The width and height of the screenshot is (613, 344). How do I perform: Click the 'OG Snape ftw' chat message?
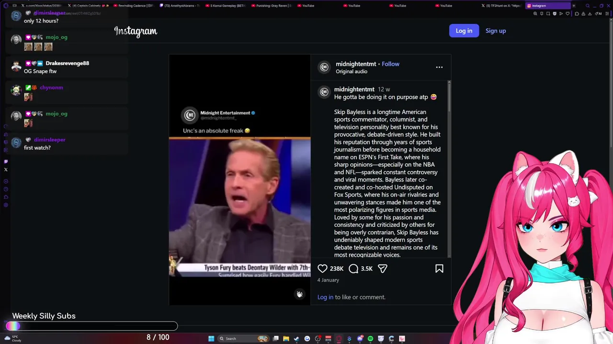click(40, 71)
